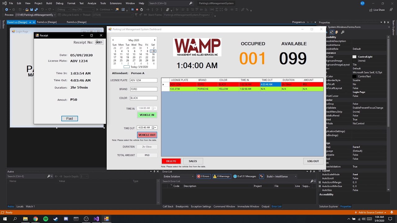Switch to the Program.cs tab
The height and width of the screenshot is (223, 397).
point(298,22)
